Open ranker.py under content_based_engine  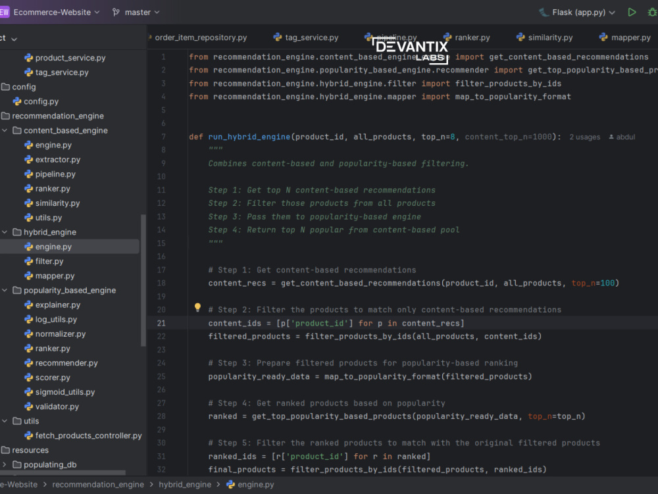(53, 188)
